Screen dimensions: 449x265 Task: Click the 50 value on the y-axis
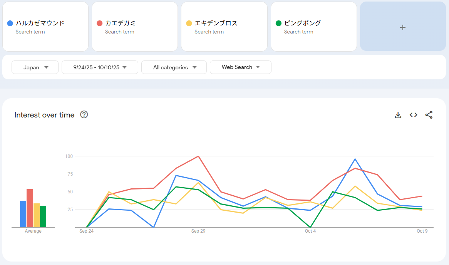point(70,192)
